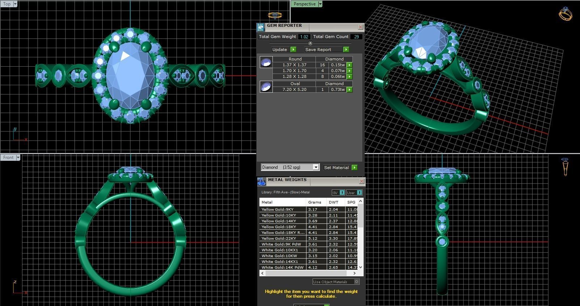The height and width of the screenshot is (306, 580).
Task: Select the Round diamond gem thumbnail
Action: click(266, 62)
